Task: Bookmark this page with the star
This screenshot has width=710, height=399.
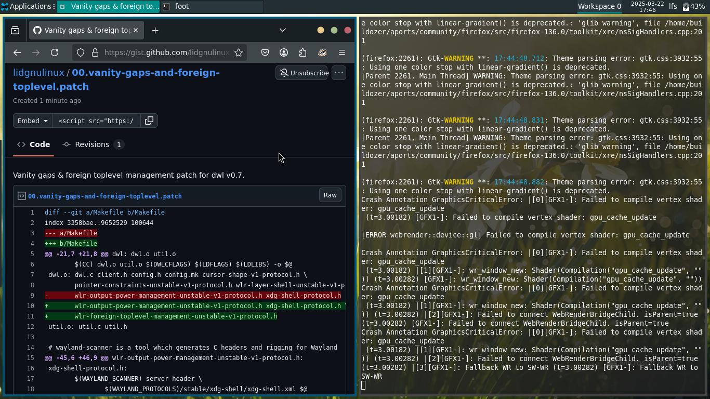Action: pos(239,52)
